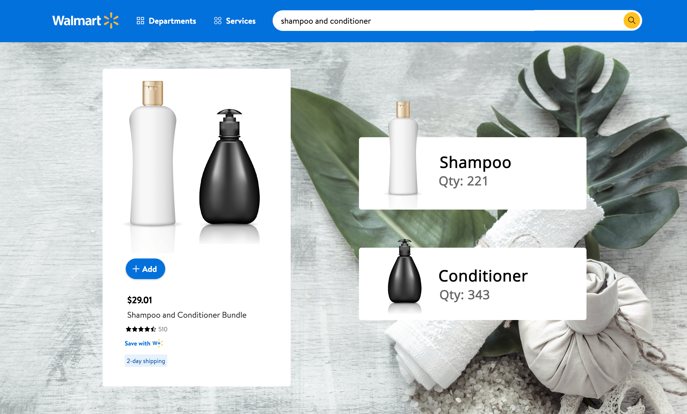Click the Walmart spark logo

(111, 20)
